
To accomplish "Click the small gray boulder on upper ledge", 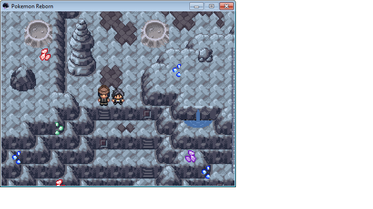I will pos(205,55).
